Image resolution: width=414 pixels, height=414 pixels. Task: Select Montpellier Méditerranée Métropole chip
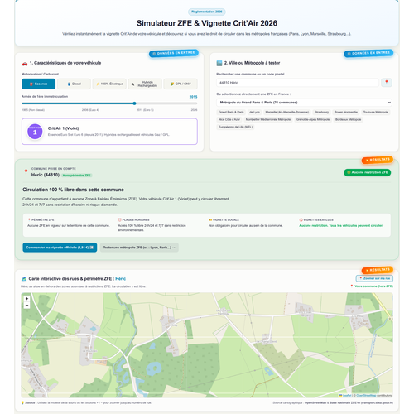(x=268, y=119)
